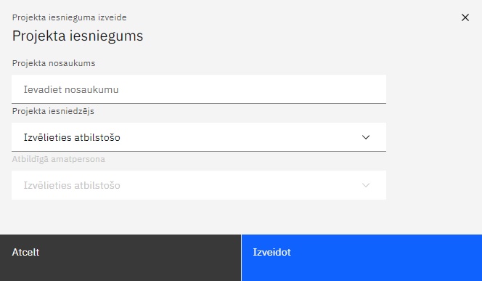Click the Projekta nosaukums field label
482x281 pixels.
[x=54, y=63]
